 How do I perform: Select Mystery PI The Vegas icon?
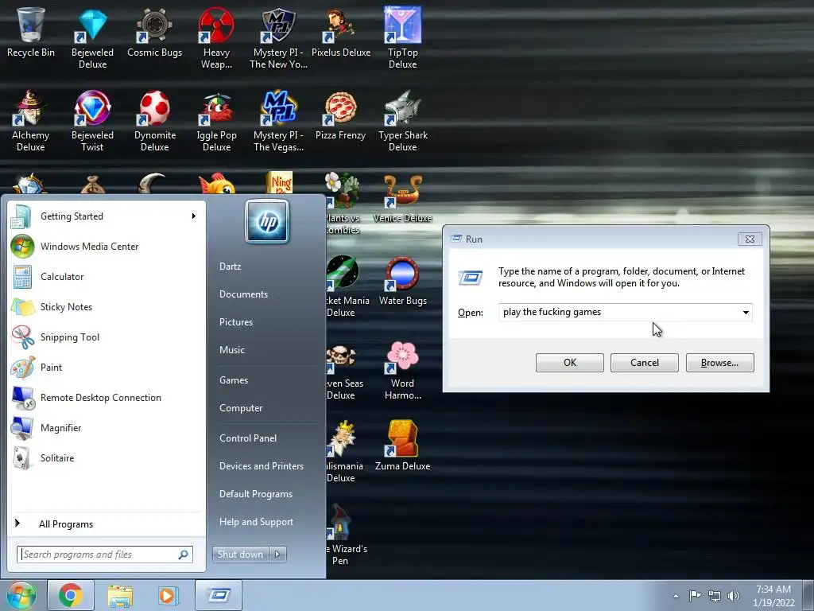[x=279, y=121]
